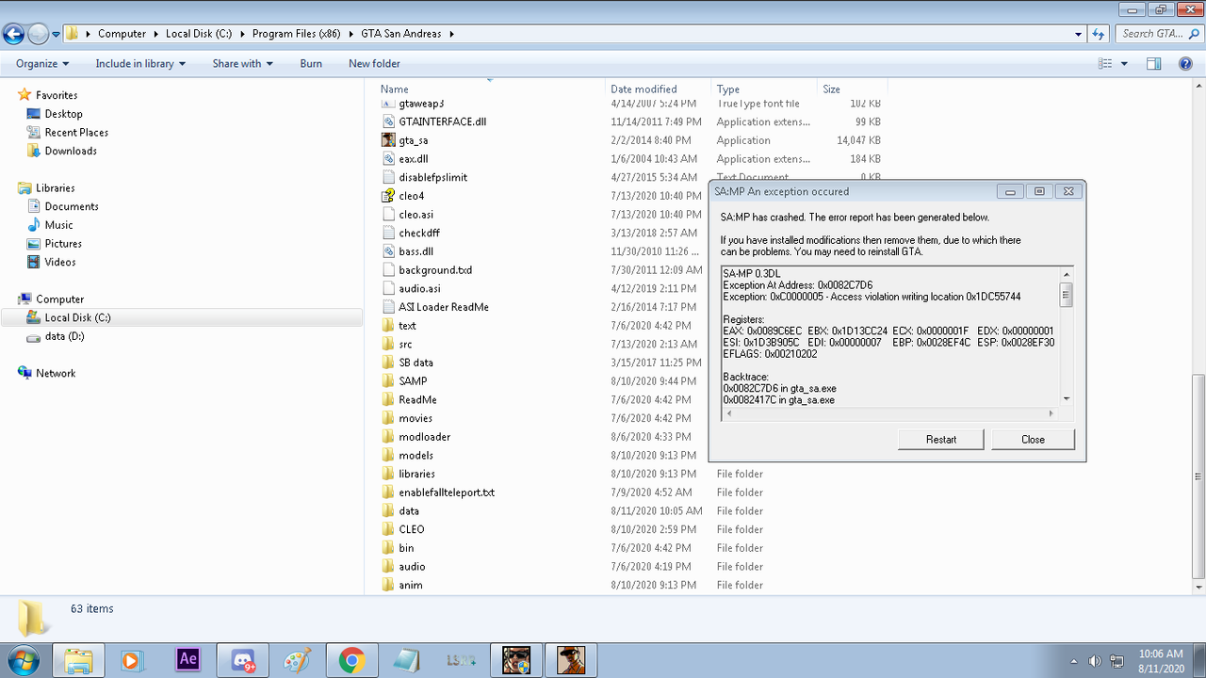The height and width of the screenshot is (678, 1206).
Task: Open Paint from the taskbar
Action: pyautogui.click(x=297, y=660)
